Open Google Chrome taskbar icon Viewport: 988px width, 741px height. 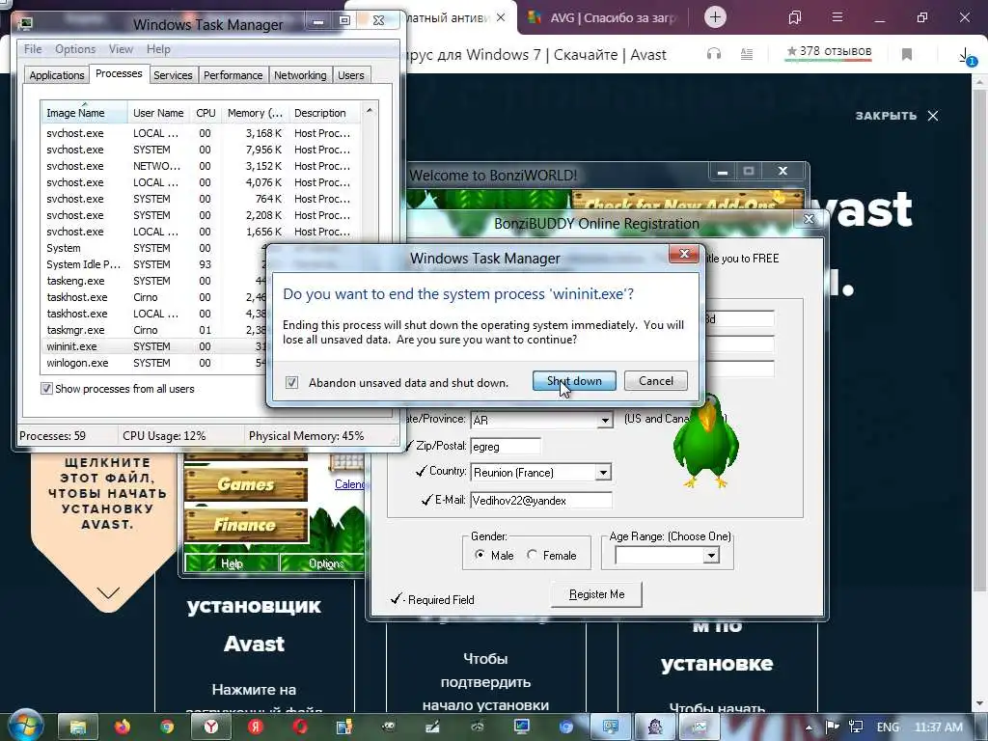pos(166,727)
